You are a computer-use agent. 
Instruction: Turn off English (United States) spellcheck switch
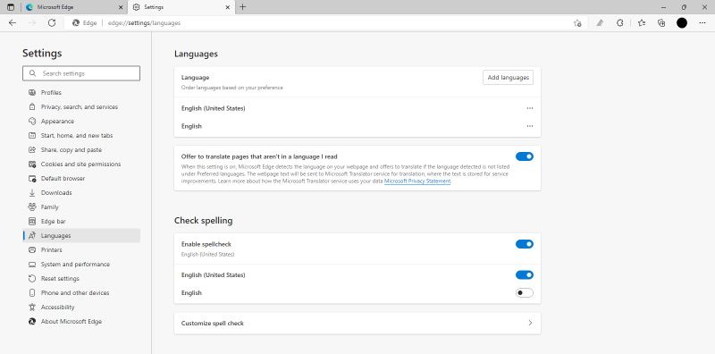point(525,275)
